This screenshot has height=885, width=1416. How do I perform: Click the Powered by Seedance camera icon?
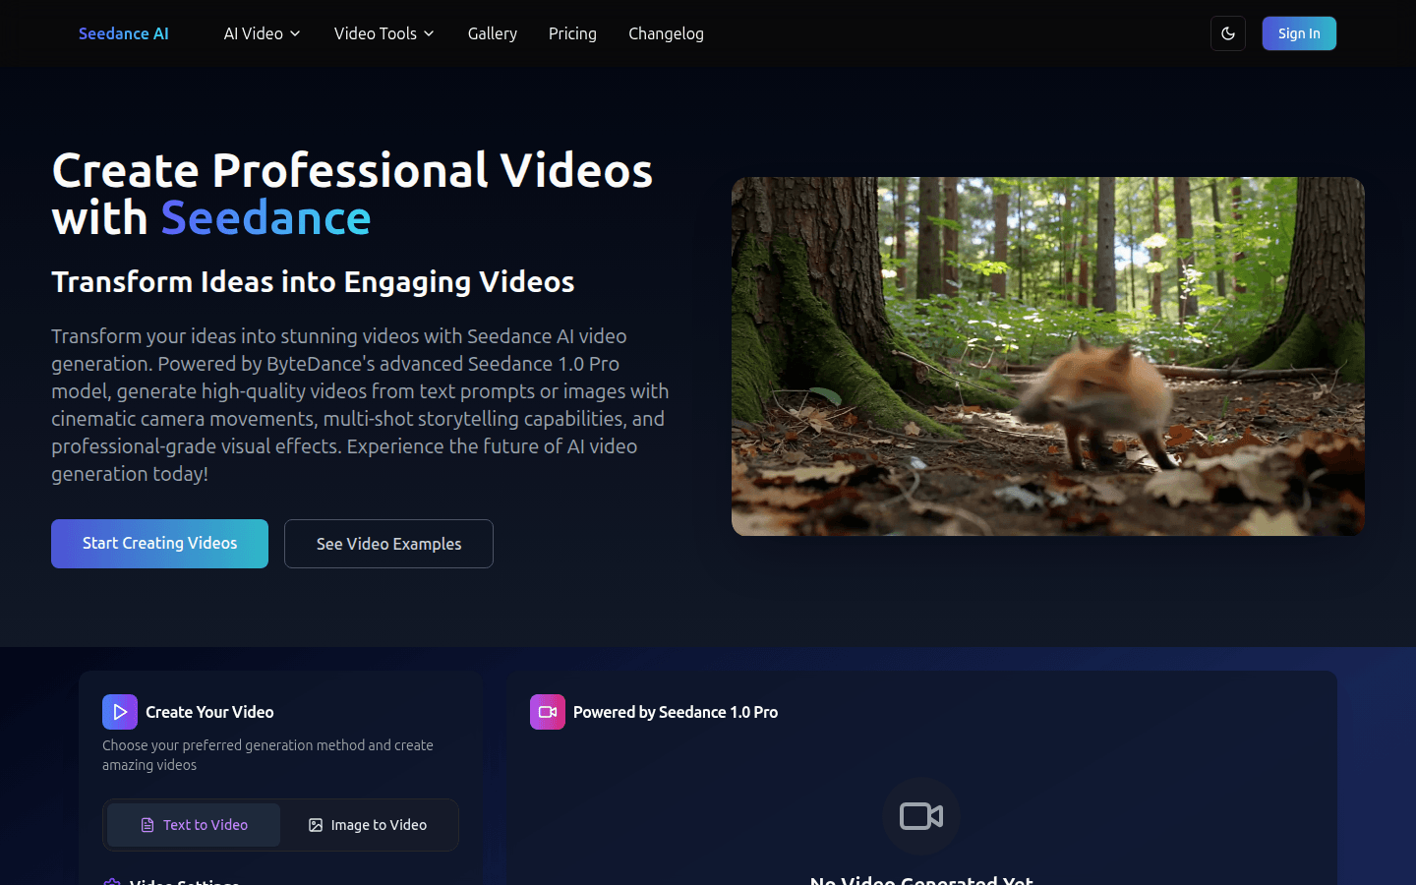(x=548, y=712)
